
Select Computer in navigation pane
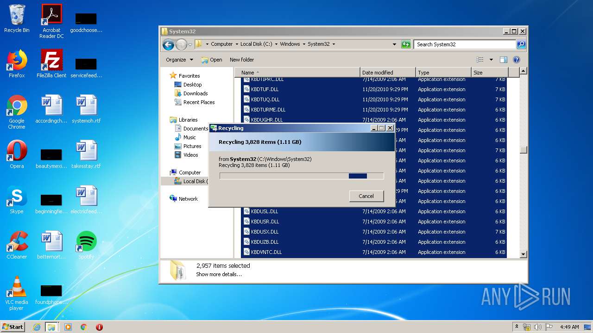point(189,173)
